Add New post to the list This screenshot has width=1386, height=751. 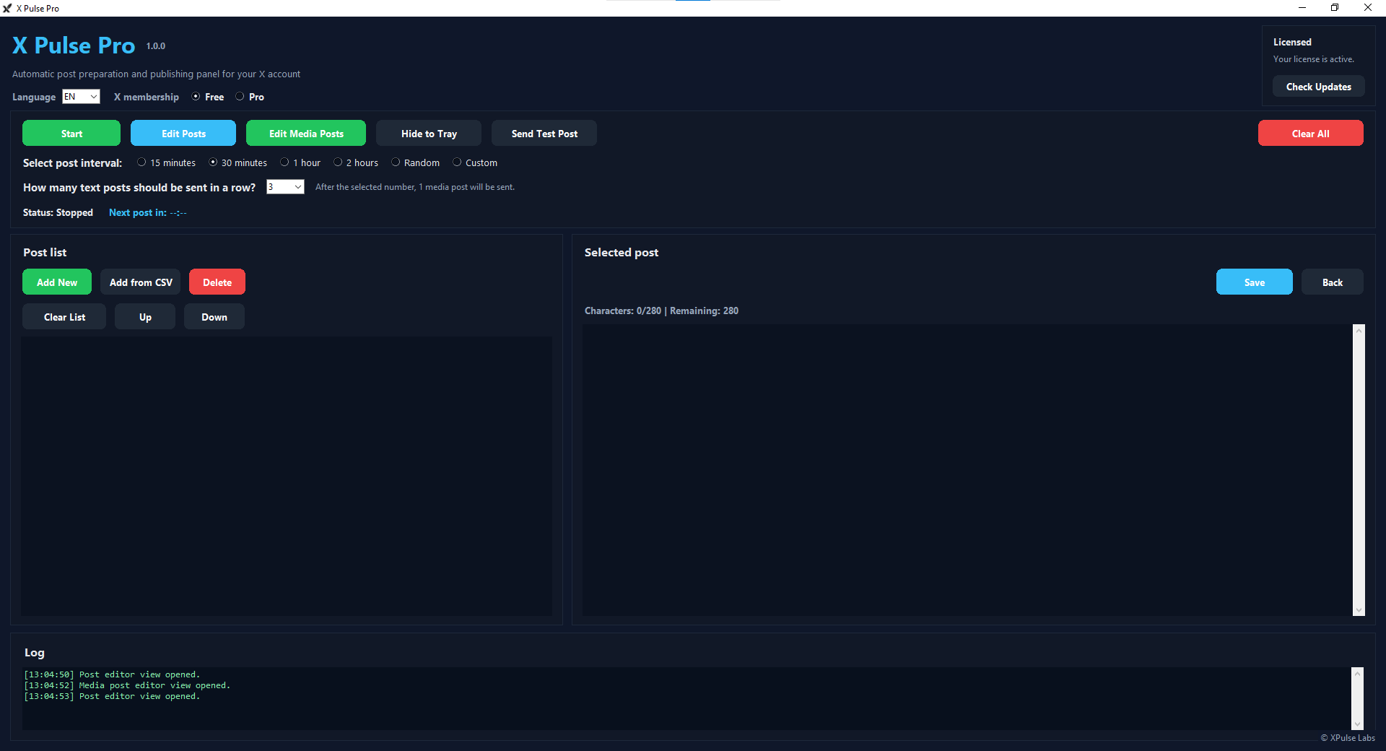pos(57,282)
